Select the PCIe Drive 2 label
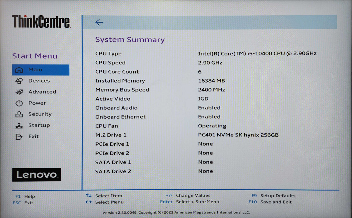 pyautogui.click(x=112, y=153)
